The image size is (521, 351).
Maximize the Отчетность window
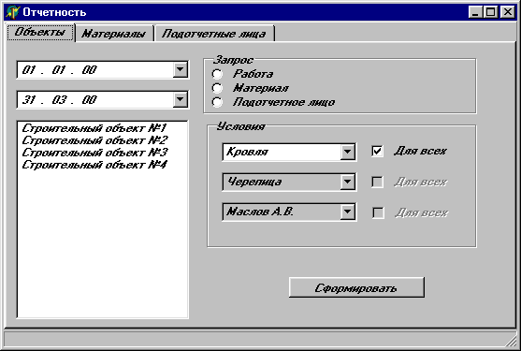point(490,12)
